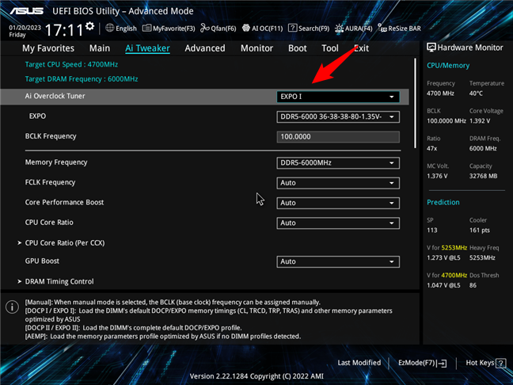Screen dimensions: 513x385
Task: Click the English language globe icon
Action: 109,29
